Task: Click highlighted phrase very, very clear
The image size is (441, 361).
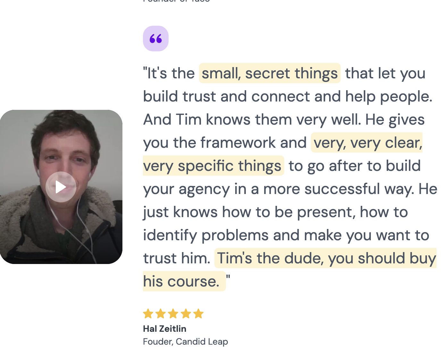Action: click(367, 143)
